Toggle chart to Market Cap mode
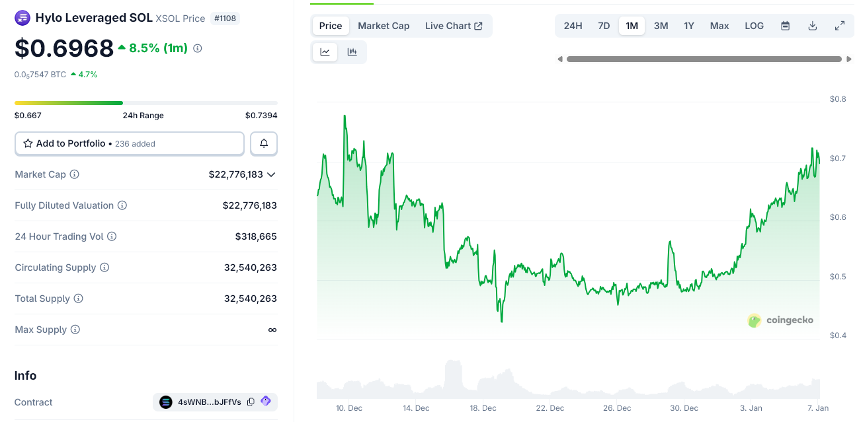 click(x=384, y=25)
